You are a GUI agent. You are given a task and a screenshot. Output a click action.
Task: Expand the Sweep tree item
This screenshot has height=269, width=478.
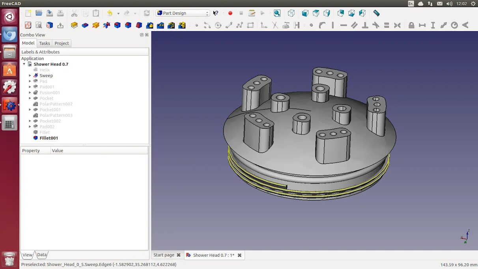click(x=30, y=75)
